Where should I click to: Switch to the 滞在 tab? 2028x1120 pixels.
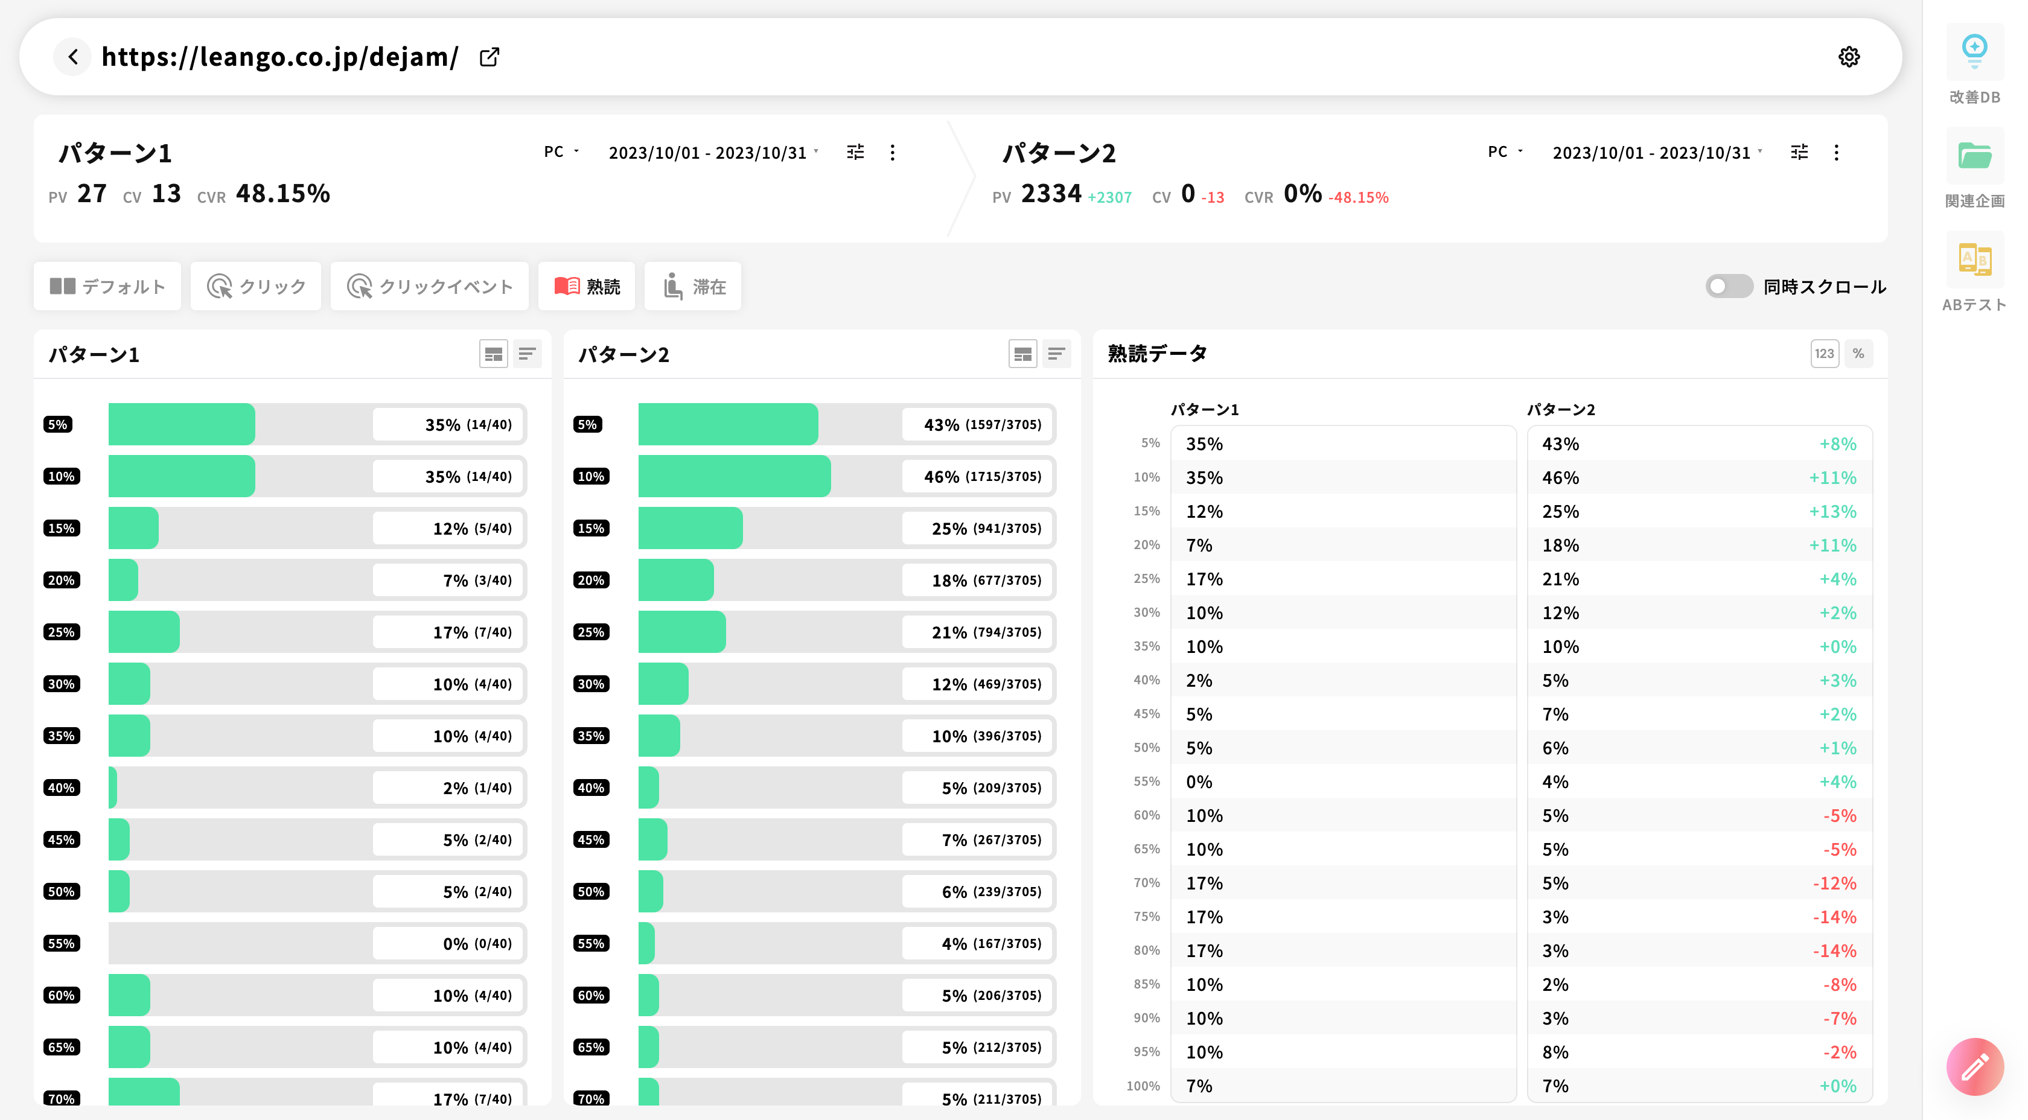693,287
